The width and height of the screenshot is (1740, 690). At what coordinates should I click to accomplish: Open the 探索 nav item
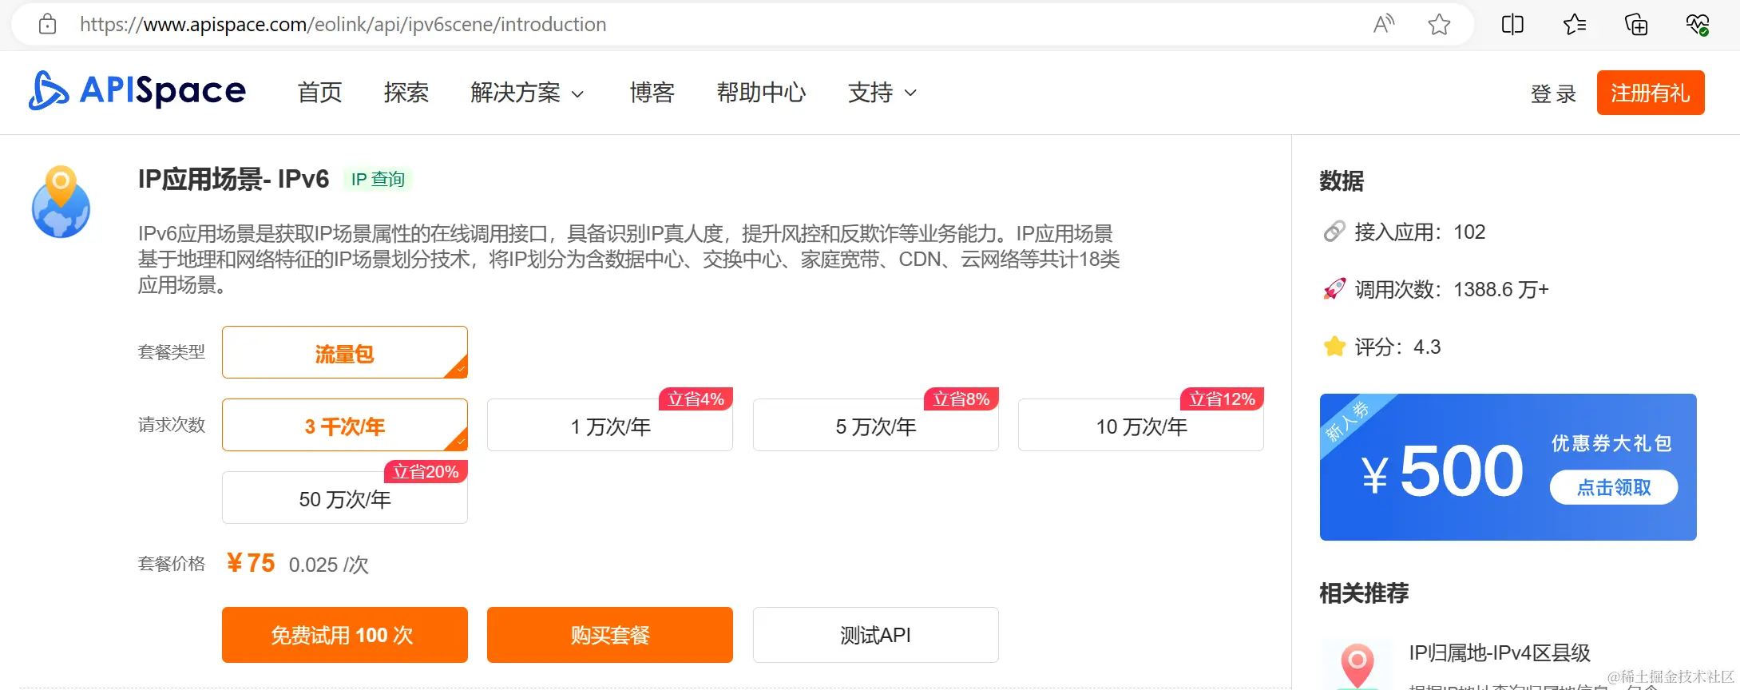[x=406, y=93]
